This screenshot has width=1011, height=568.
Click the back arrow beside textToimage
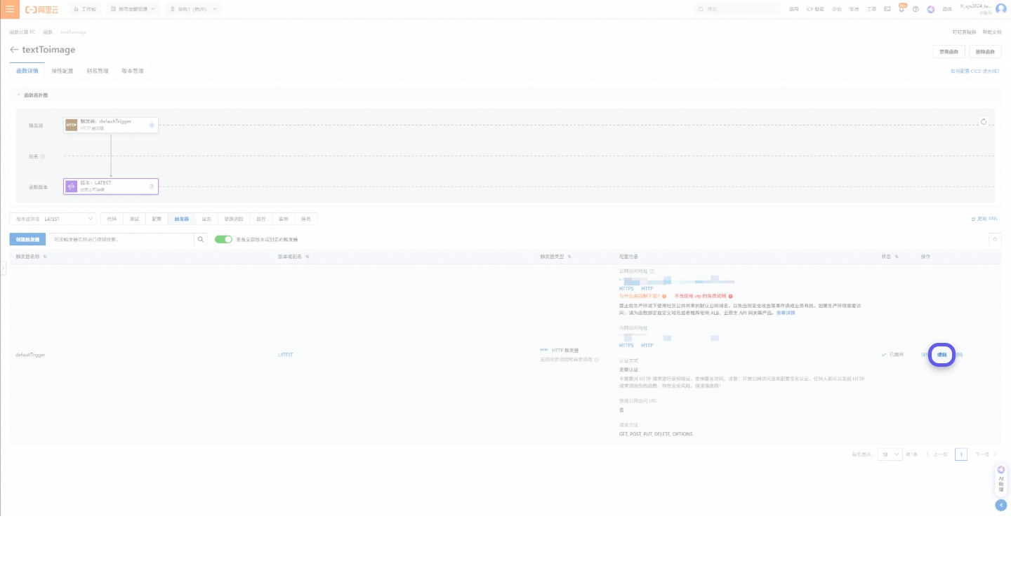click(14, 49)
